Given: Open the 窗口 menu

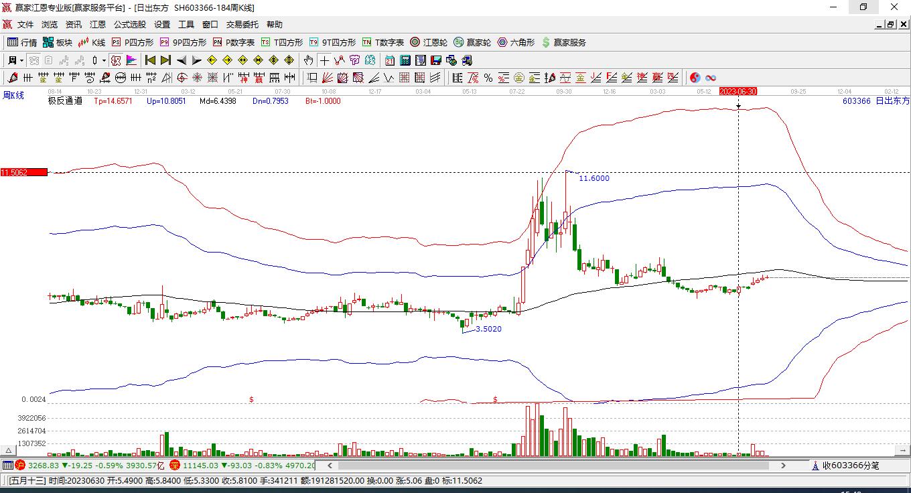Looking at the screenshot, I should click(210, 25).
